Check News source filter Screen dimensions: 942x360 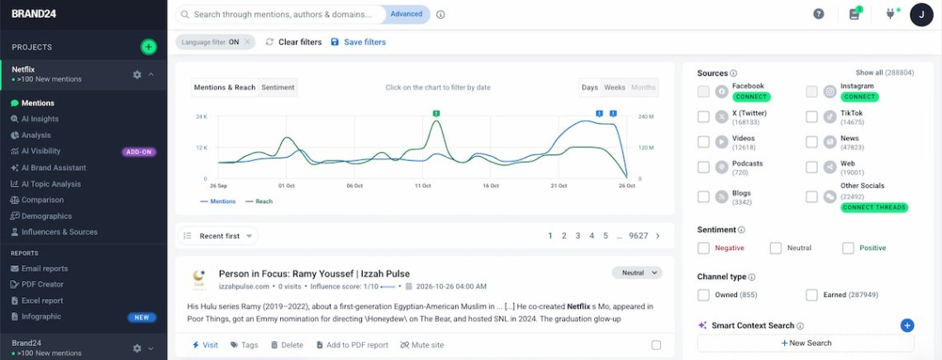(811, 141)
